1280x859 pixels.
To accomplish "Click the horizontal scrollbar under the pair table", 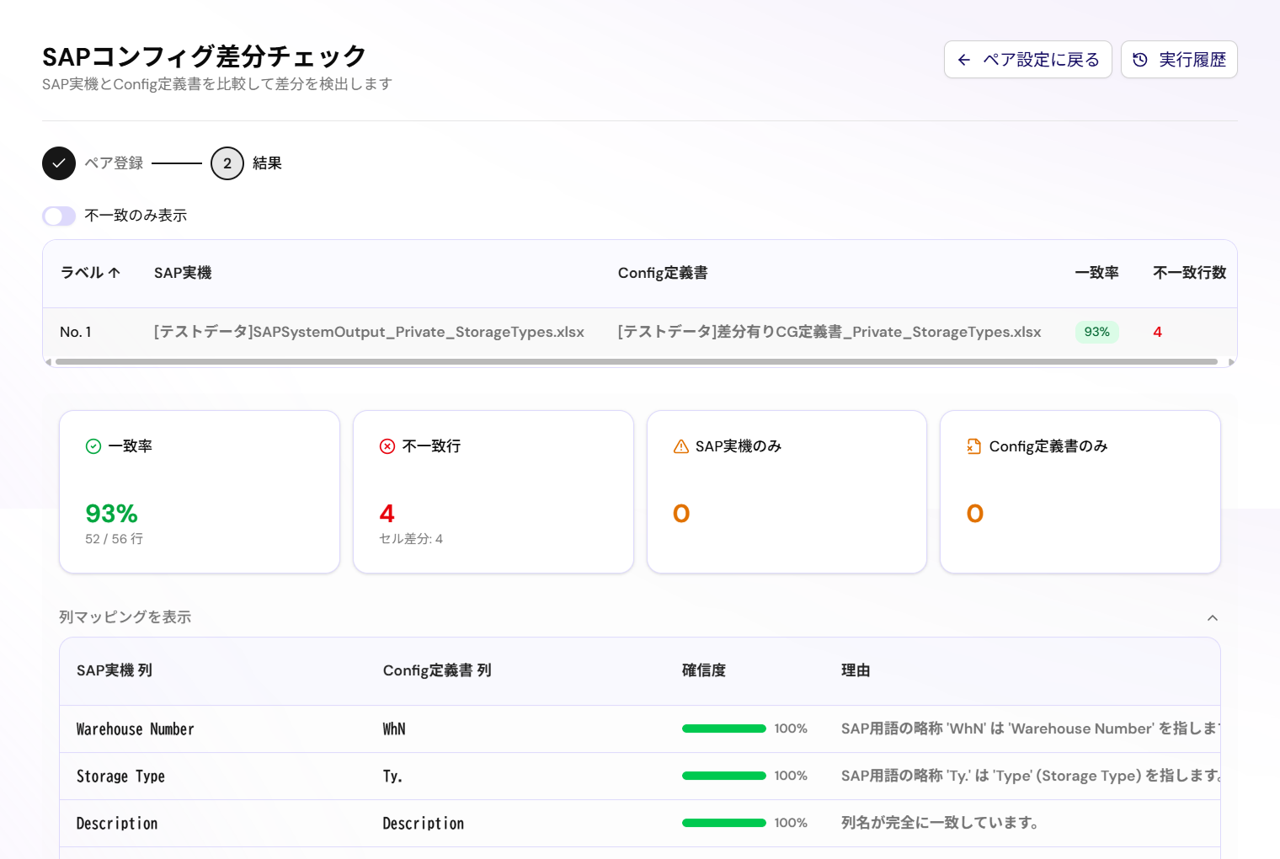I will tap(637, 362).
